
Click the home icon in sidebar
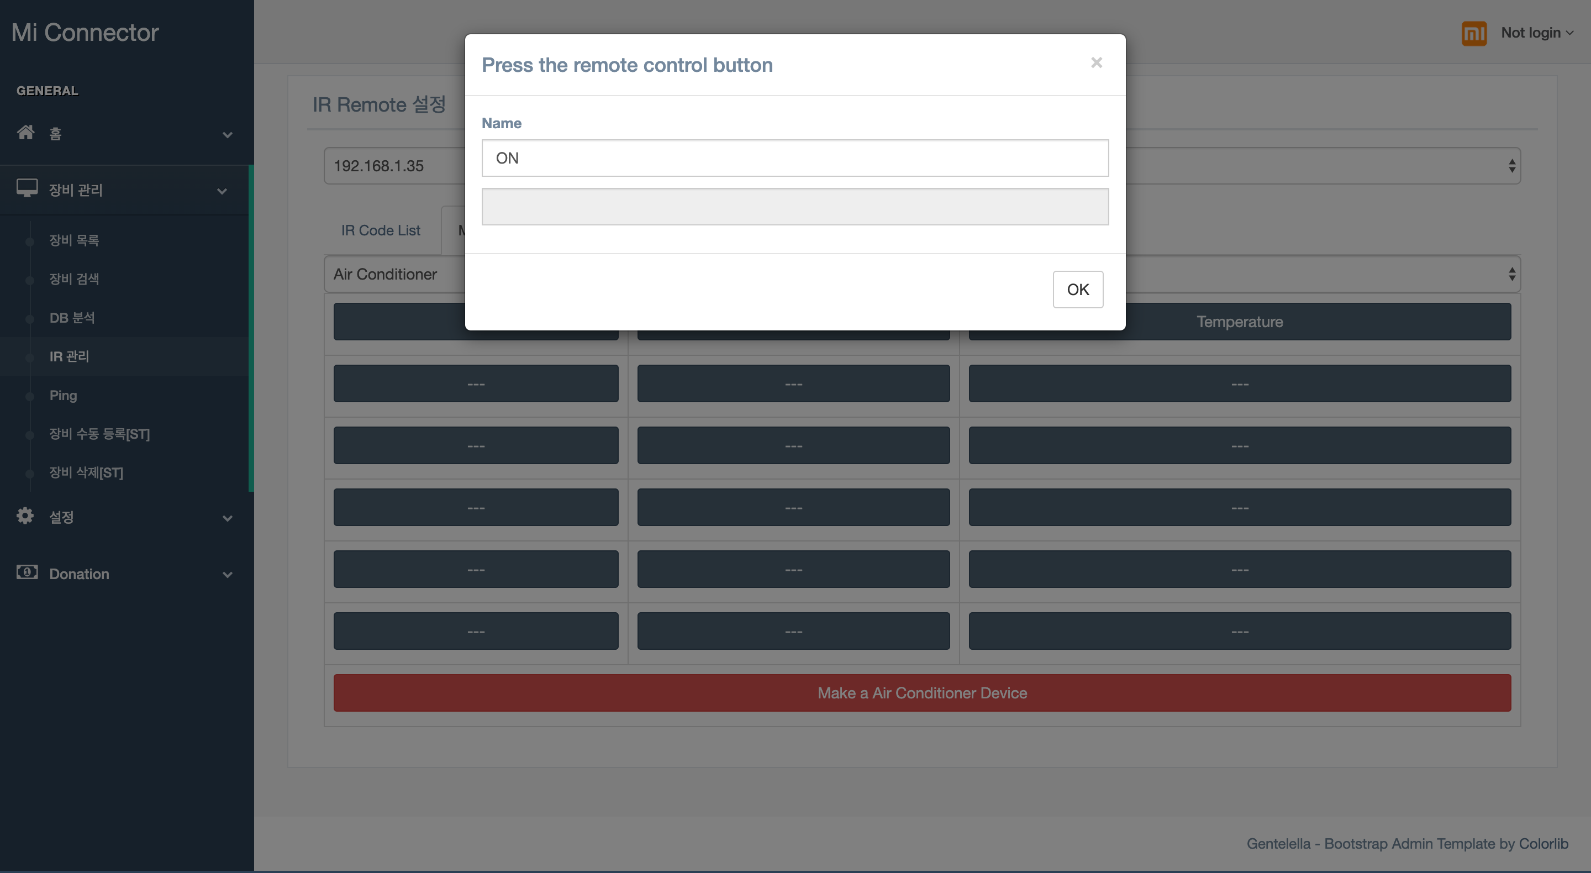coord(25,132)
